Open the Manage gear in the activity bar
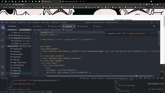Viewport: 165px width, 93px height. [x=3, y=73]
